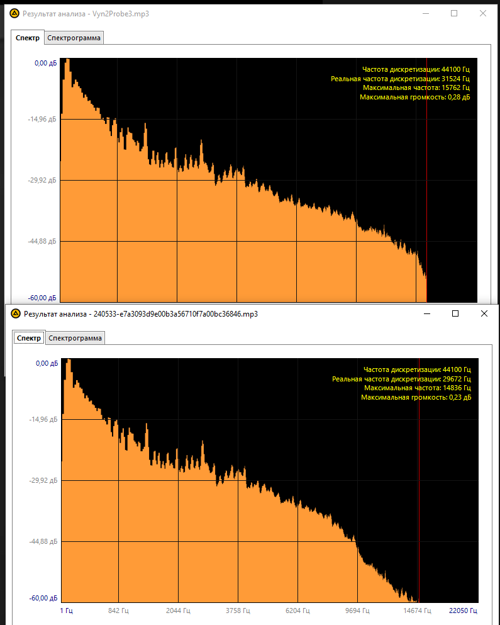Select the Спектр tab in the Vyn2Probe3.mp3 window
The height and width of the screenshot is (625, 500).
tap(28, 38)
